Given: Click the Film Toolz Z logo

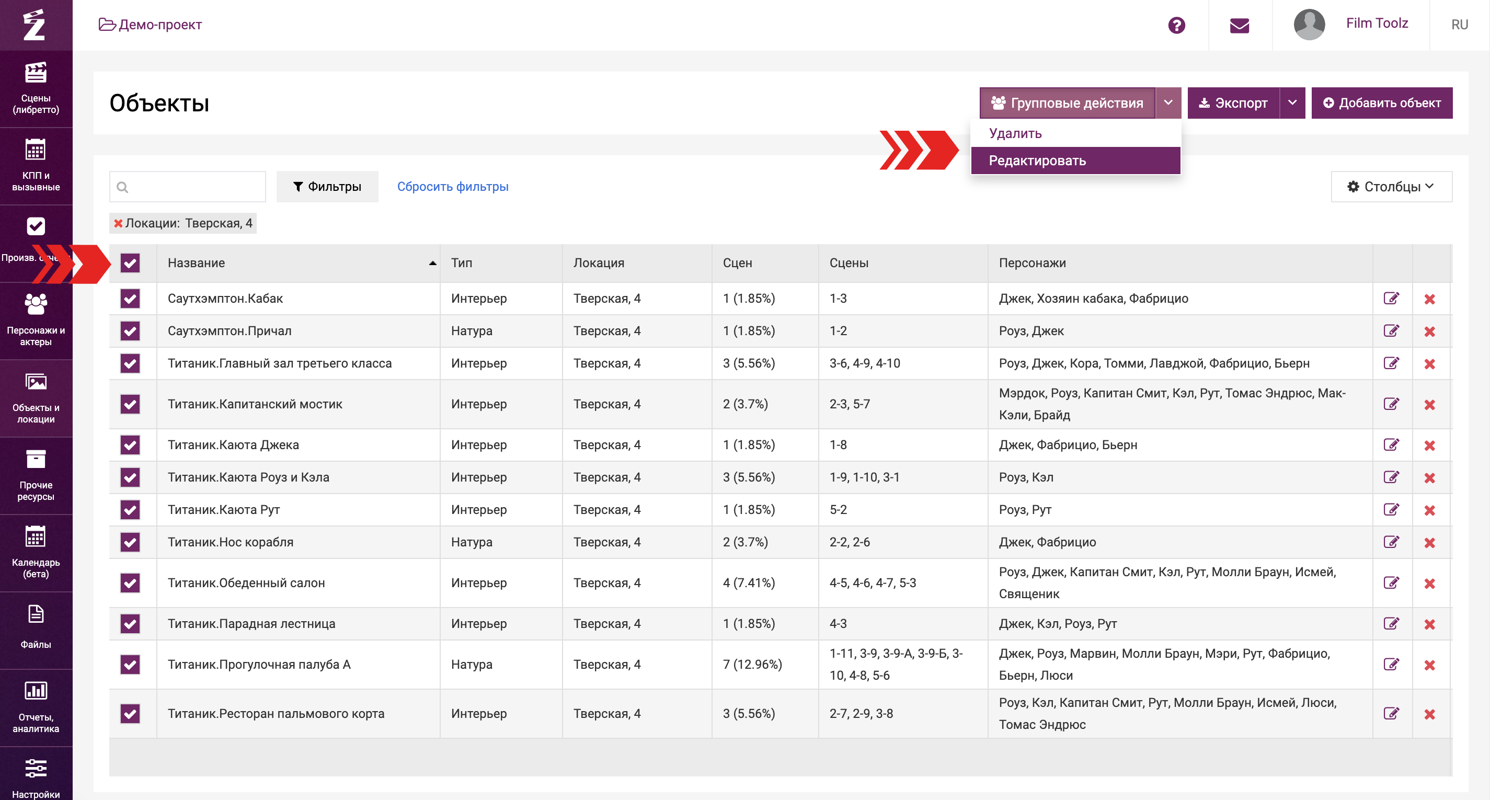Looking at the screenshot, I should pyautogui.click(x=34, y=25).
